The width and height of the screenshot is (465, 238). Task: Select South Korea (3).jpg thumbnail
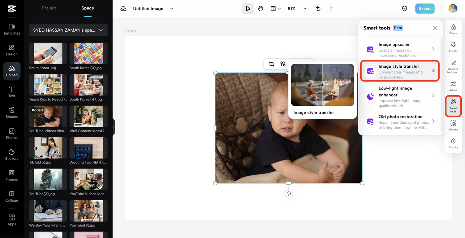point(89,53)
